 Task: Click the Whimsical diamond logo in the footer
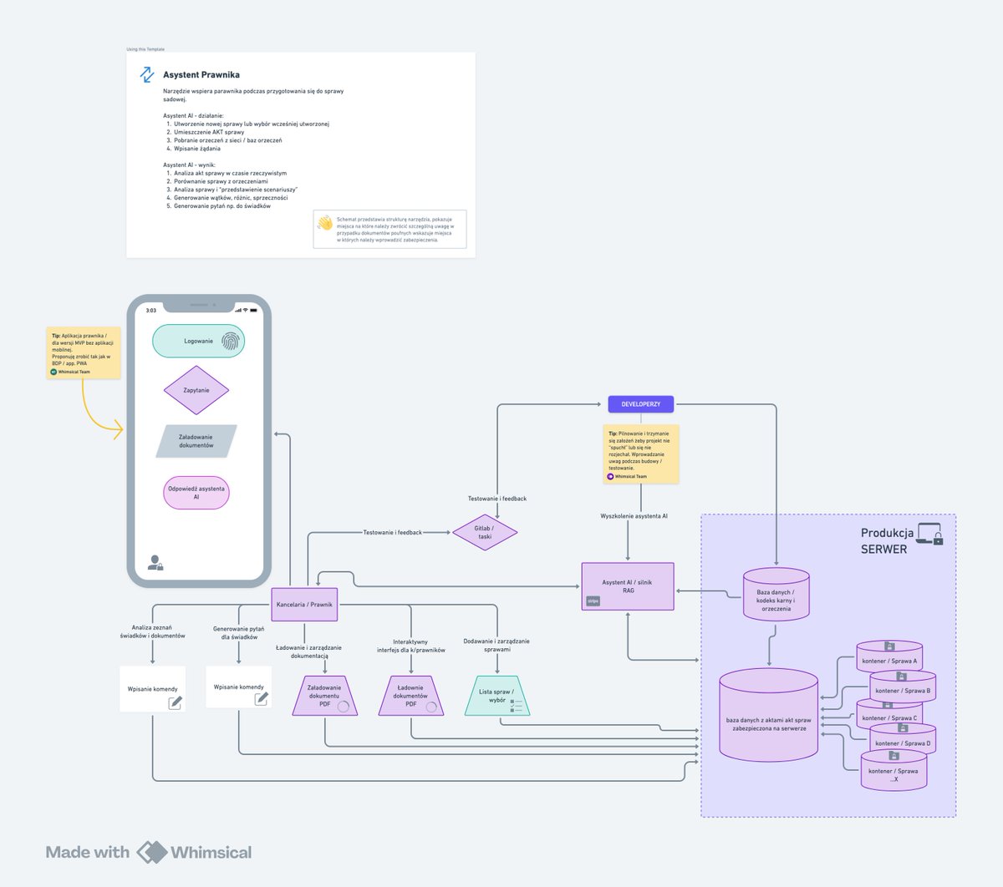click(x=152, y=852)
